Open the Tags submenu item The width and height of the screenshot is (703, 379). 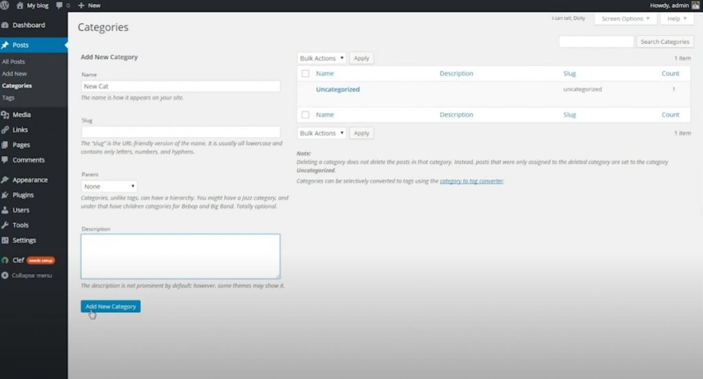pos(8,98)
